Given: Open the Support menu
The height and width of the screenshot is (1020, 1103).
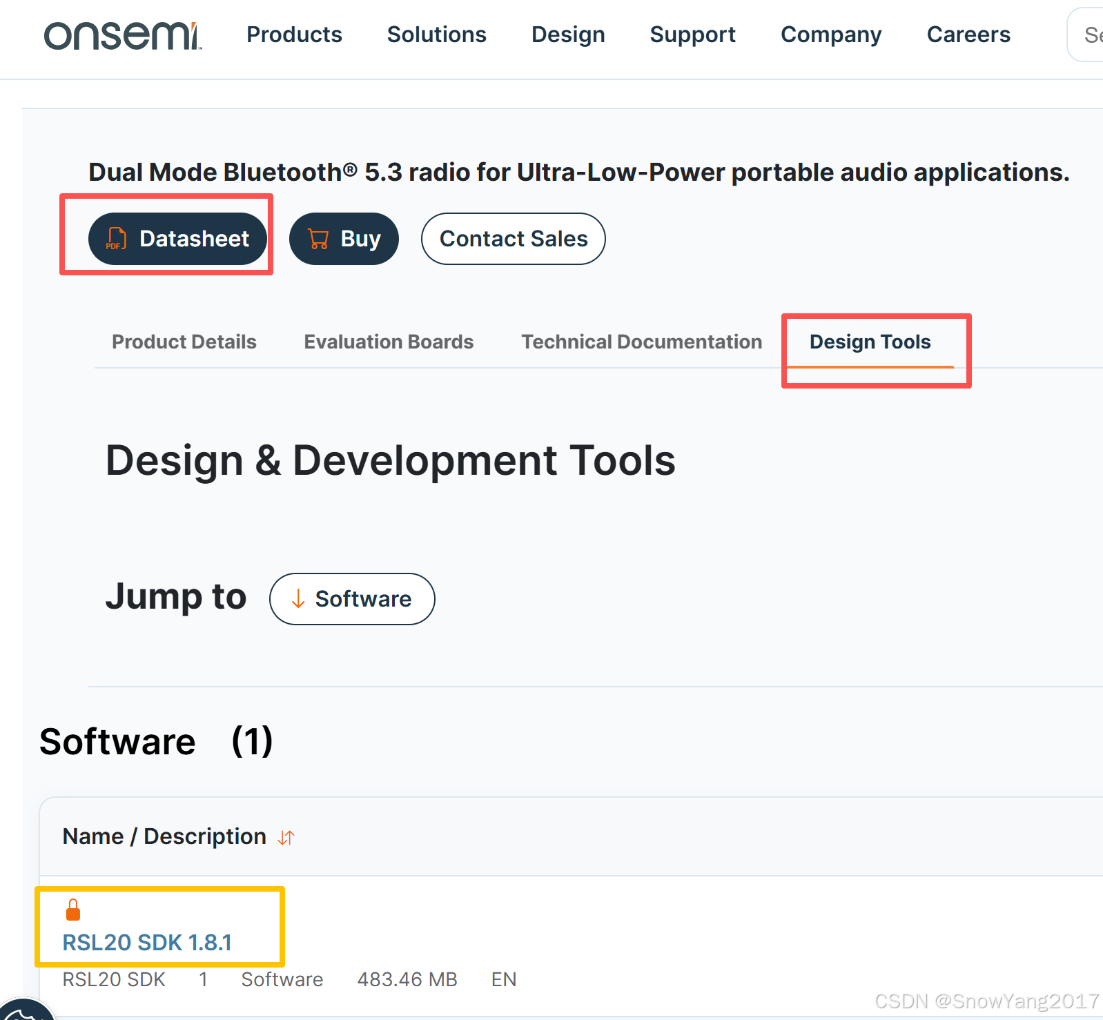Looking at the screenshot, I should [692, 35].
